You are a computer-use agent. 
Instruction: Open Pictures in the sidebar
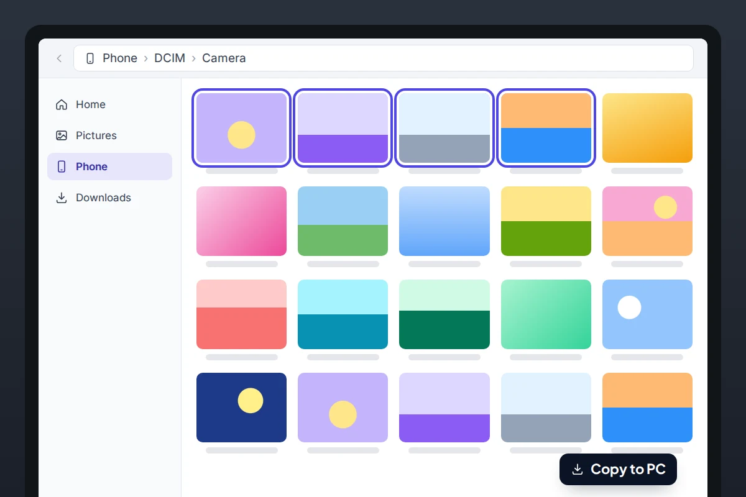[109, 135]
